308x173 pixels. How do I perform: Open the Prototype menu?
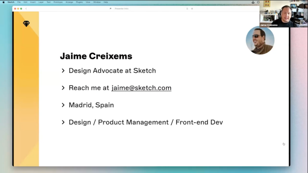(58, 2)
